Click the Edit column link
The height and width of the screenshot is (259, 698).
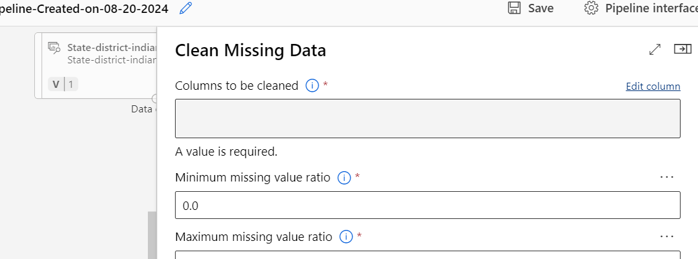(653, 87)
